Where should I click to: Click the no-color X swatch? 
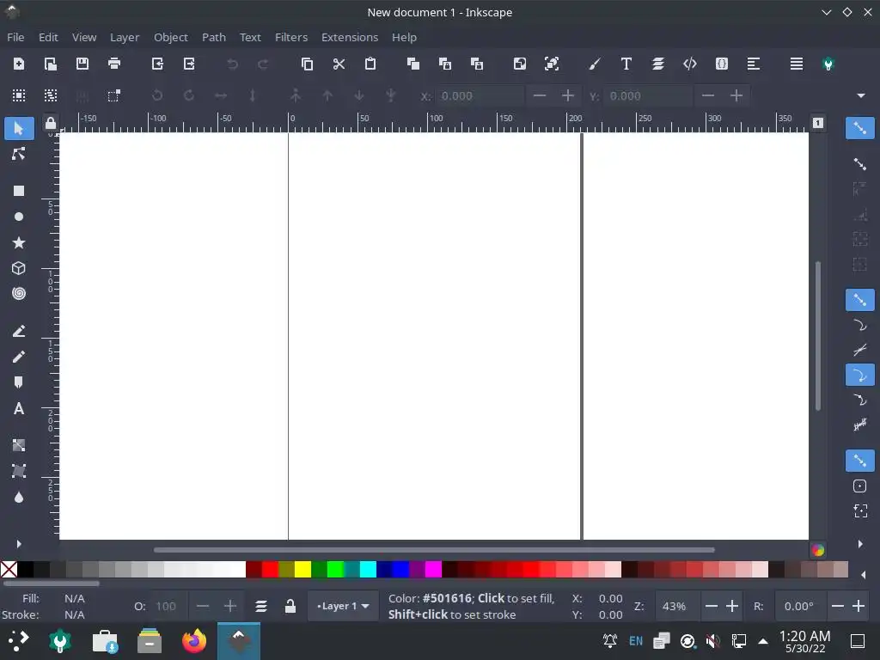pyautogui.click(x=9, y=570)
